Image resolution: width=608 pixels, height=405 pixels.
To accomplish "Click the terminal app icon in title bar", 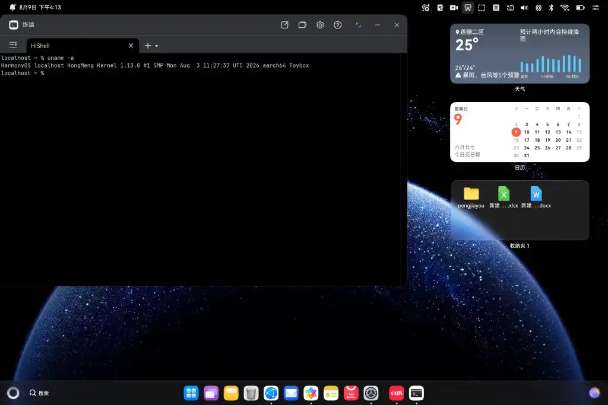I will [14, 25].
